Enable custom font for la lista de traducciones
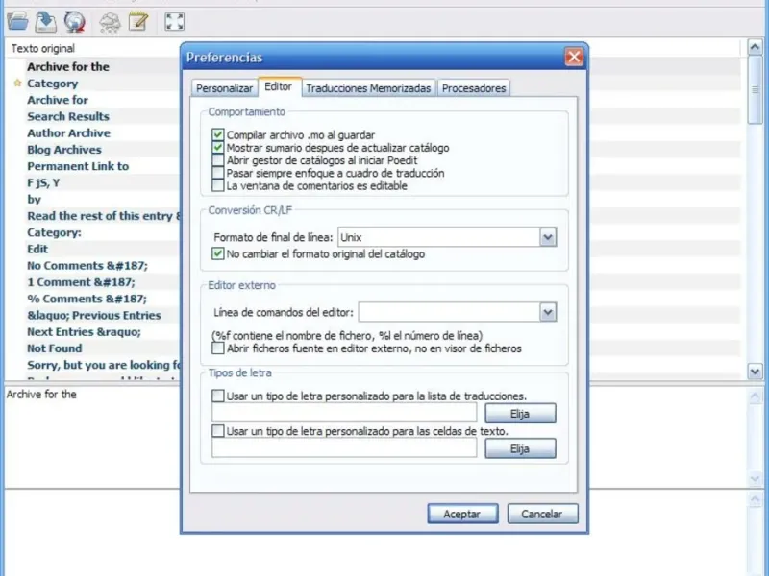 coord(218,396)
